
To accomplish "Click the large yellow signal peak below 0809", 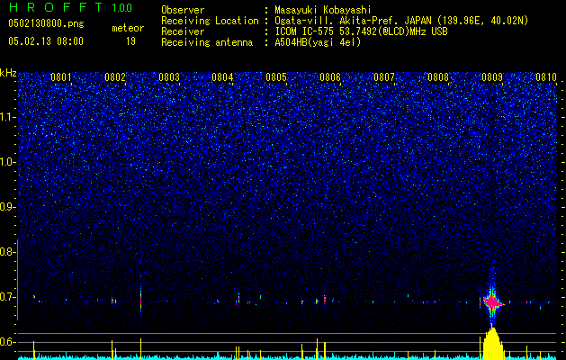I will [x=493, y=344].
